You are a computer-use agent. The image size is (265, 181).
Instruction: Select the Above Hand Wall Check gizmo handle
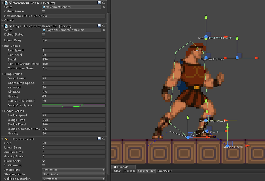(x=206, y=37)
